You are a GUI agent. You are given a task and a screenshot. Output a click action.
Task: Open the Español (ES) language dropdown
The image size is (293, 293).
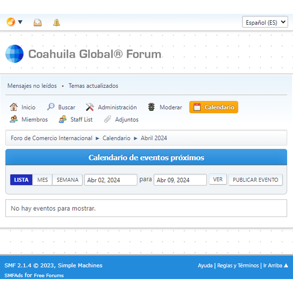265,22
